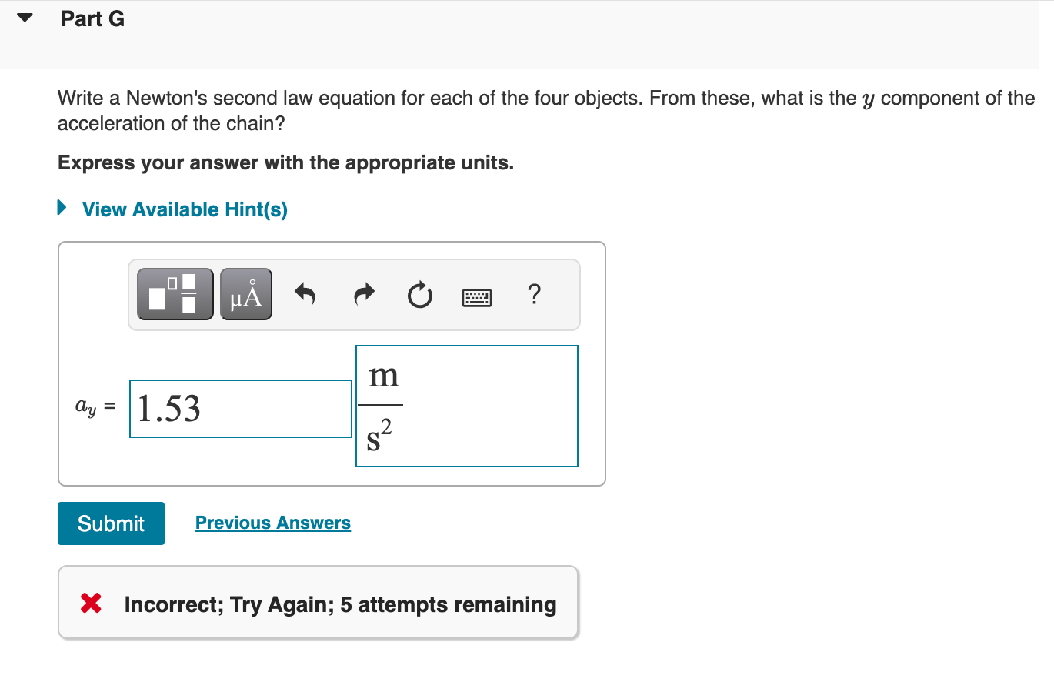Screen dimensions: 1054x679
Task: Submit the answer
Action: point(110,523)
